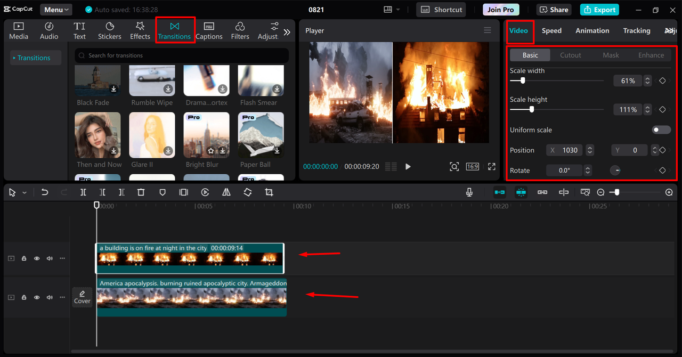Toggle clip linkage chain icon

click(542, 192)
